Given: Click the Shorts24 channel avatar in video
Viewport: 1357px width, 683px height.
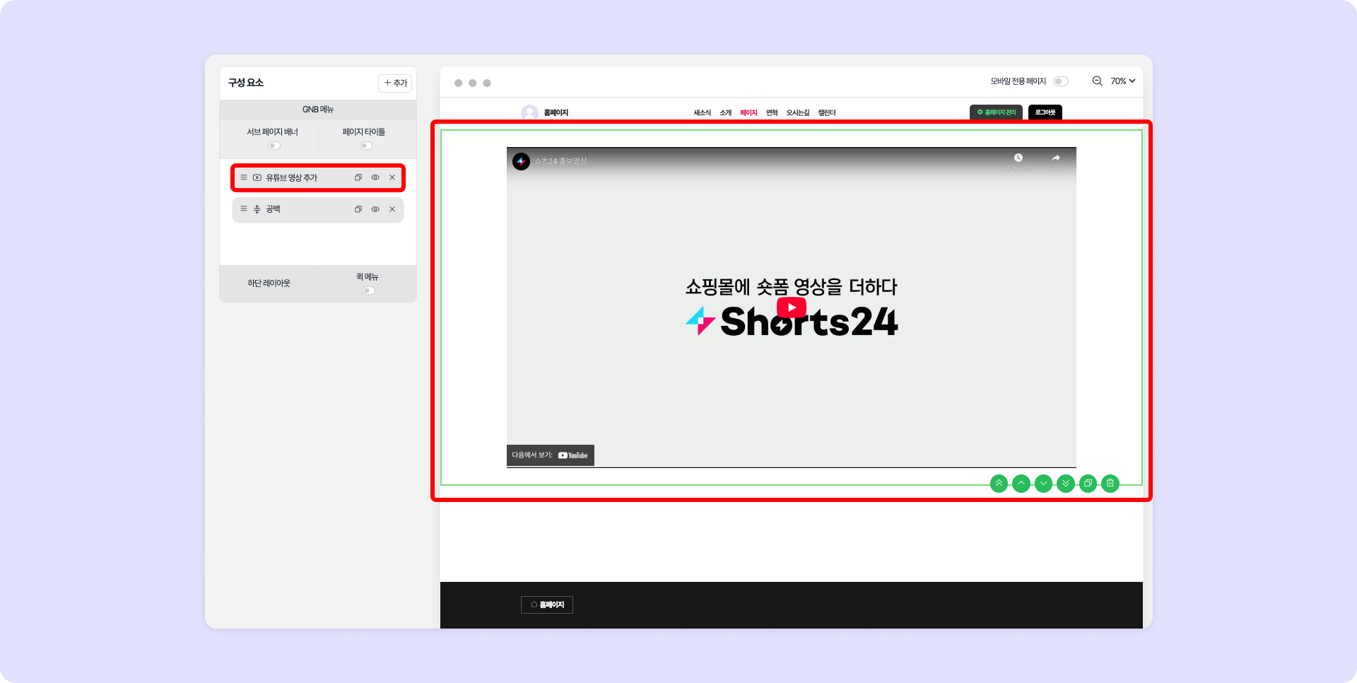Looking at the screenshot, I should (x=521, y=161).
